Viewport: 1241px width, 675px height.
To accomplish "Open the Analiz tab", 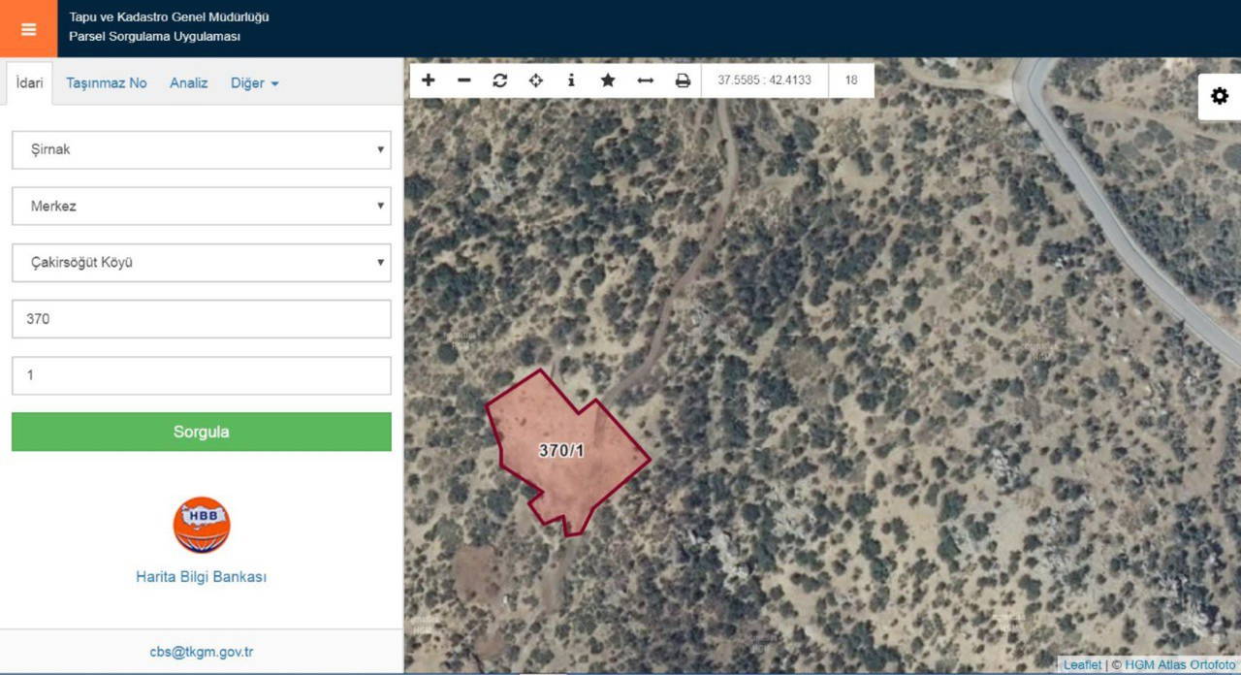I will coord(189,83).
